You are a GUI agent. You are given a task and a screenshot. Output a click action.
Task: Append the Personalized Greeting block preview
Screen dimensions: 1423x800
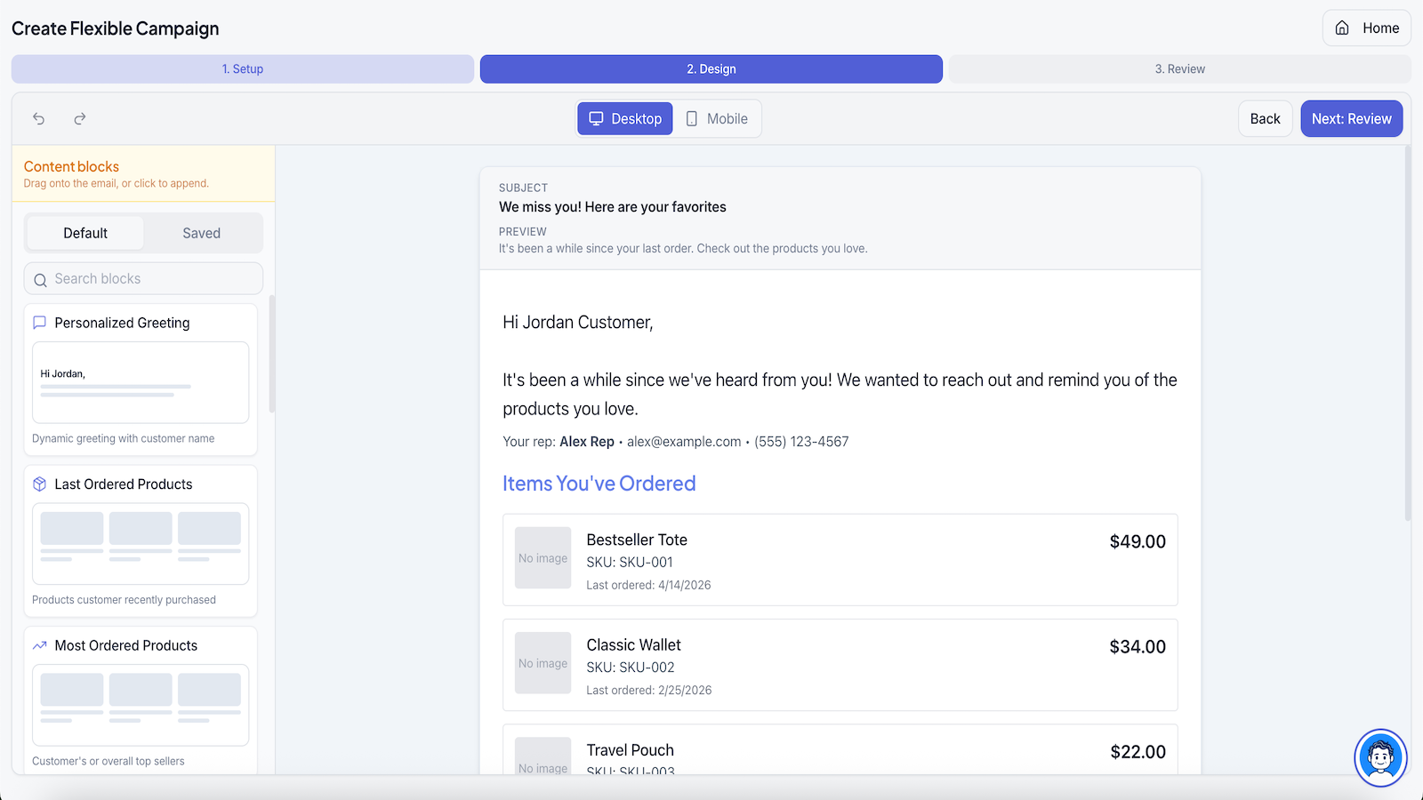point(141,382)
